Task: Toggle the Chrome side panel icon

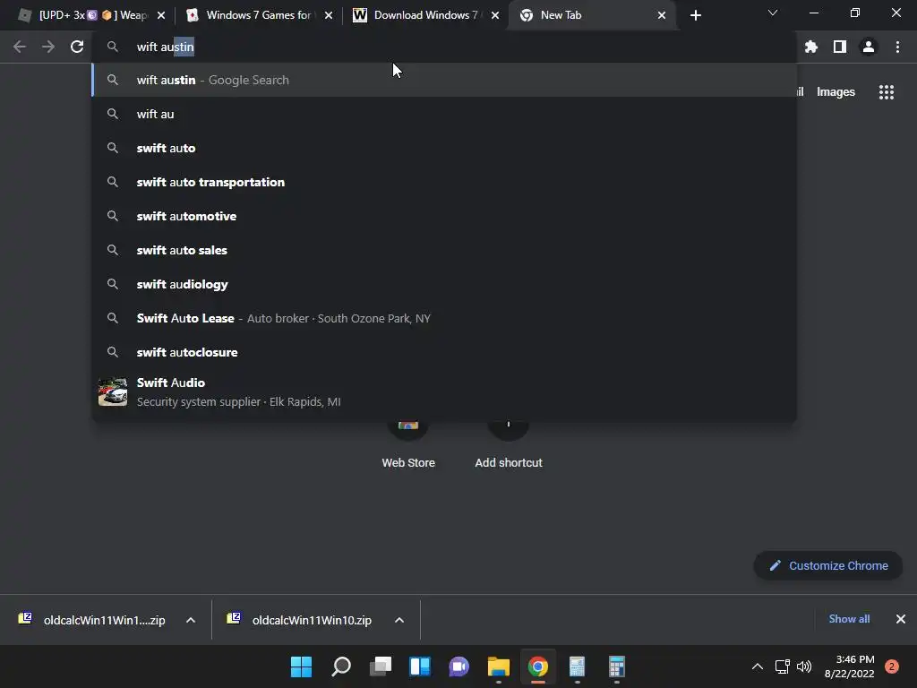Action: [840, 47]
